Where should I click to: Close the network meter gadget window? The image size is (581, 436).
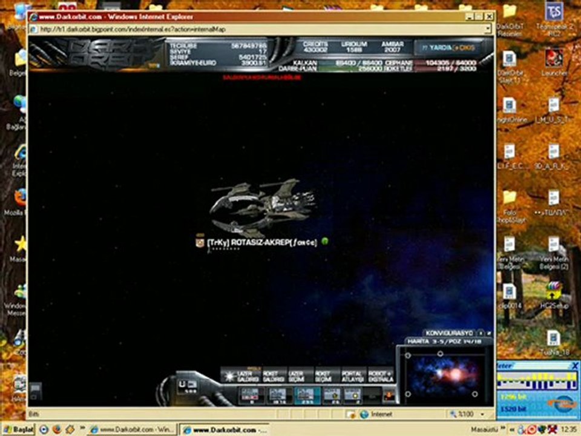pyautogui.click(x=575, y=366)
